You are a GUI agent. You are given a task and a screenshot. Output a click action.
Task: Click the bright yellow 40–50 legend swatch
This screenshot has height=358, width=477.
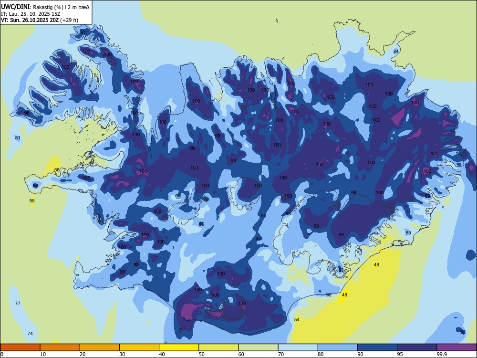[179, 347]
